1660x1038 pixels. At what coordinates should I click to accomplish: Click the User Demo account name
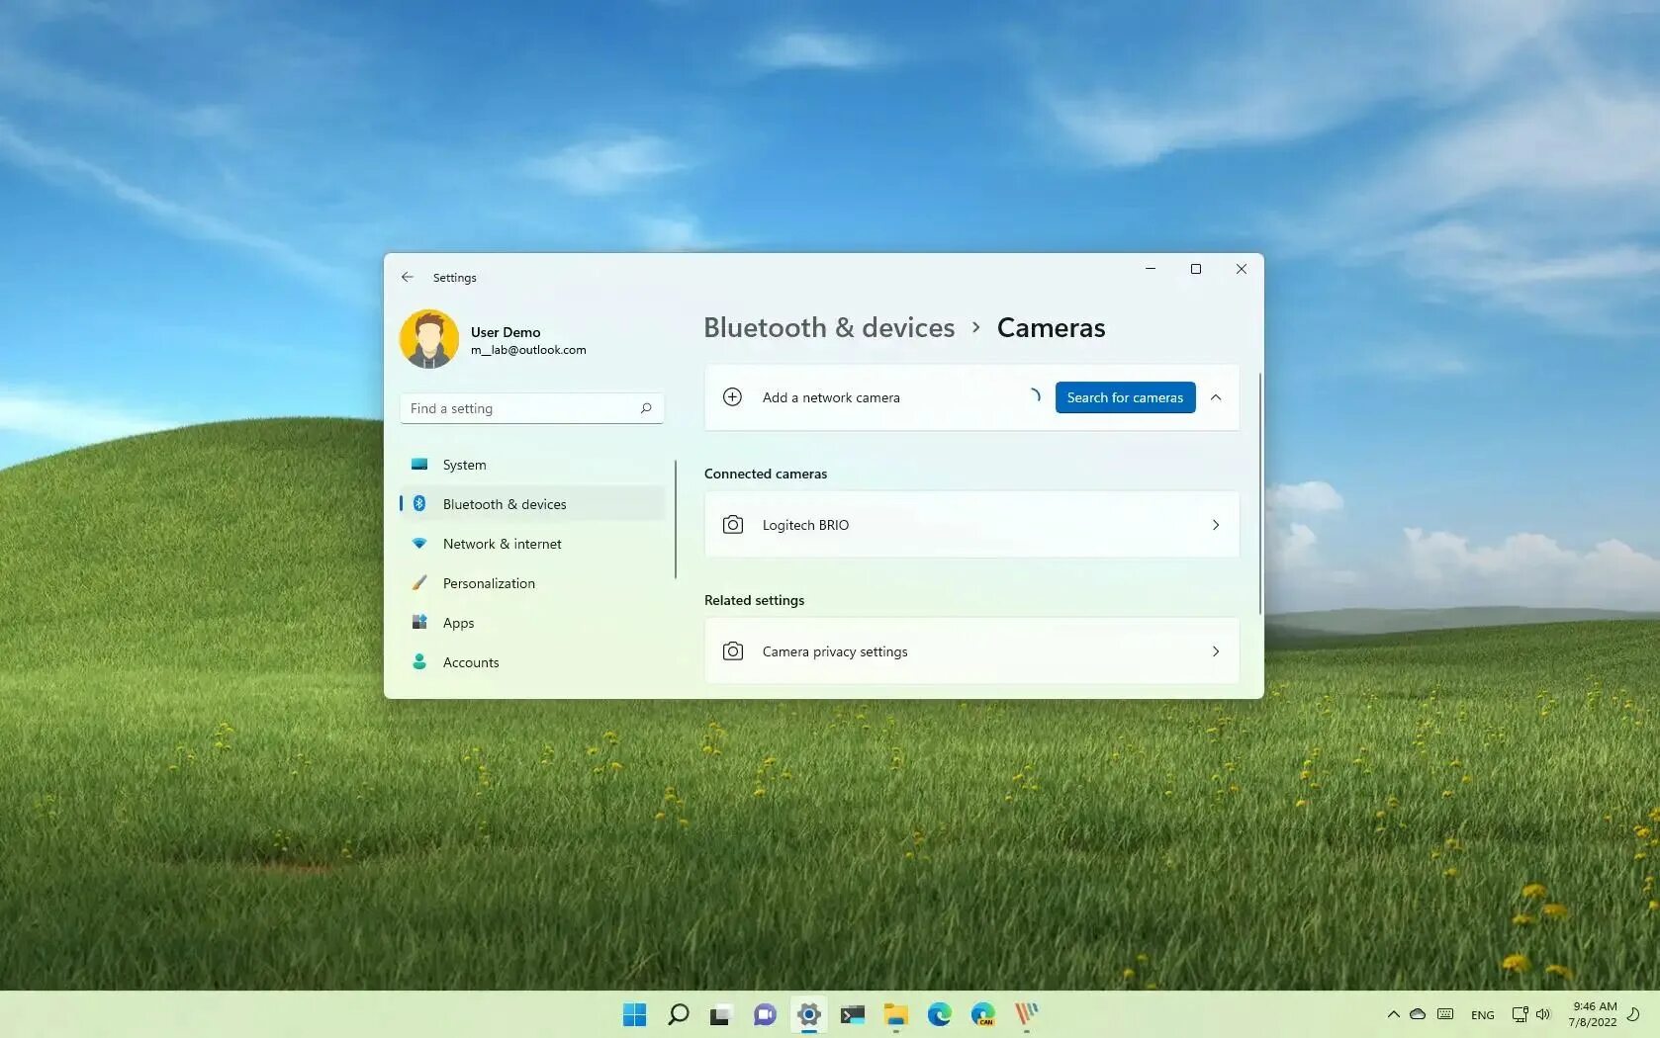tap(506, 332)
